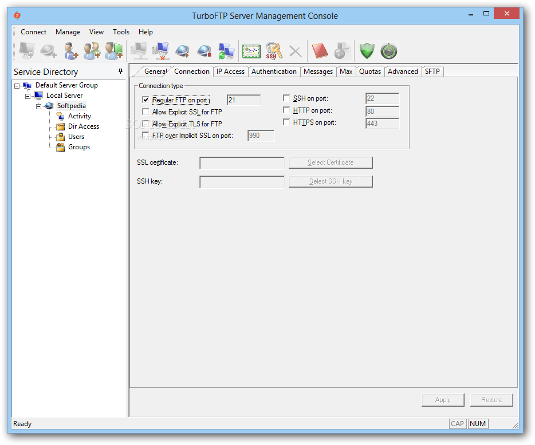Collapse the Default Server Group node
This screenshot has height=445, width=535.
tap(17, 86)
